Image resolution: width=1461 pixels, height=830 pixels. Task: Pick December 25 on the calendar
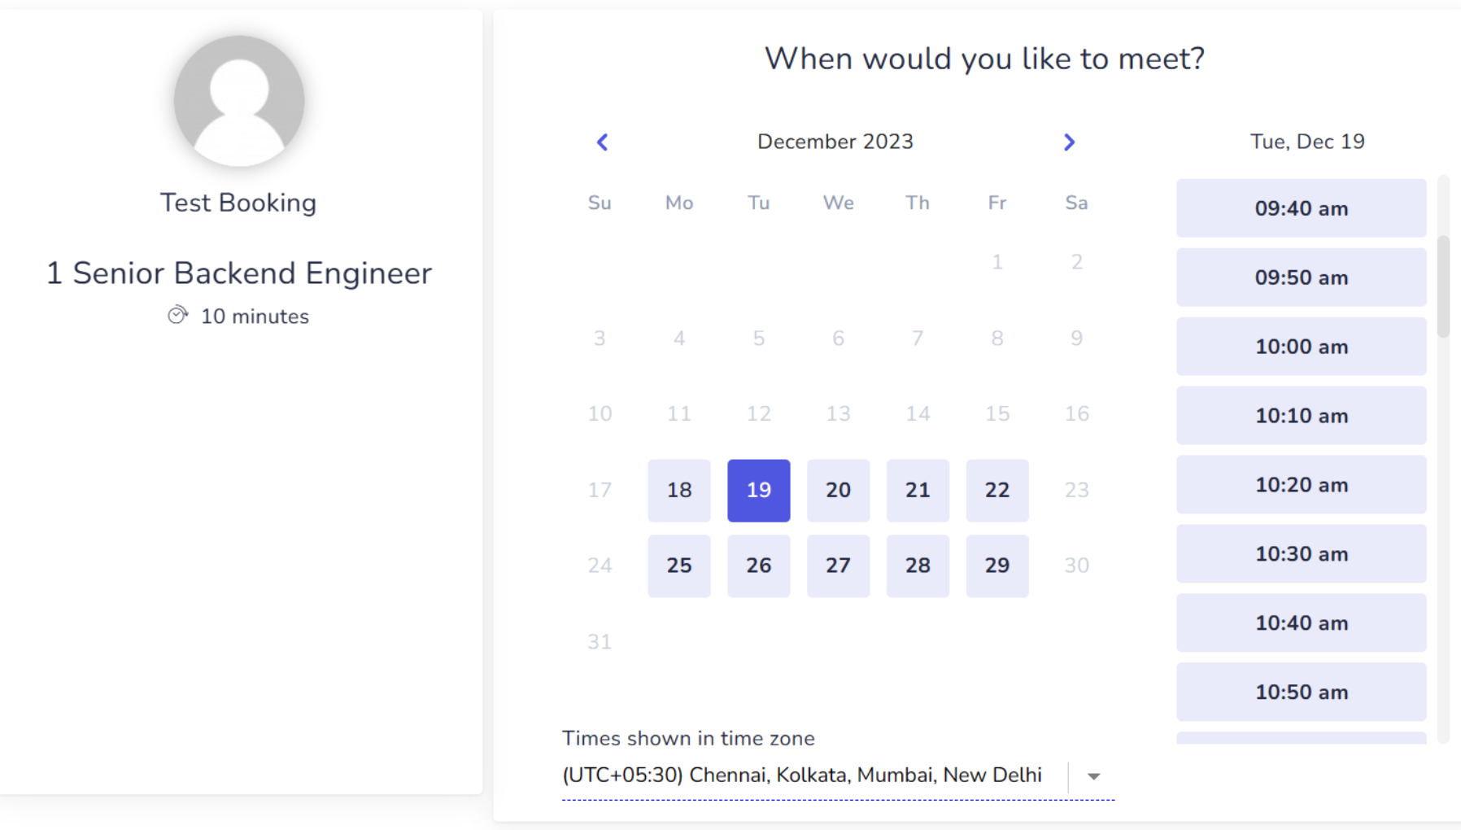[679, 566]
